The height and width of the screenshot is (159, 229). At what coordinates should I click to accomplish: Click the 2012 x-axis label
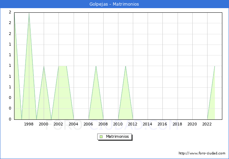(132, 124)
